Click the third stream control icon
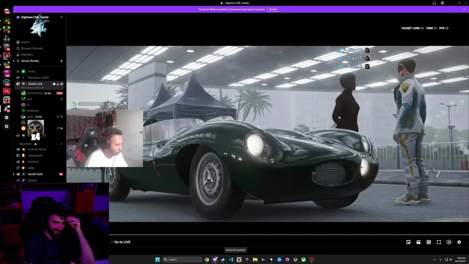This screenshot has height=264, width=469. click(x=429, y=242)
